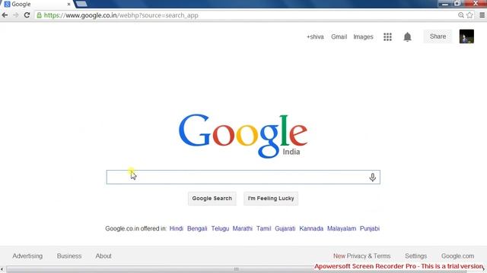Switch Google to Kannada

(311, 228)
